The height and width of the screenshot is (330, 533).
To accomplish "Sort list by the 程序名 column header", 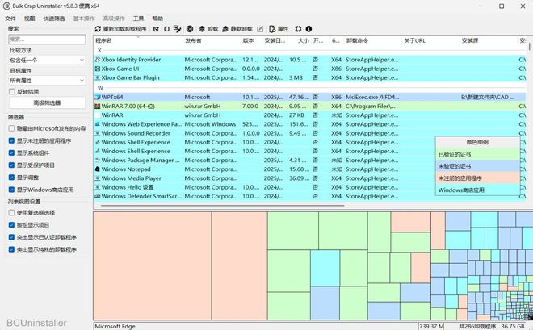I will pyautogui.click(x=138, y=40).
